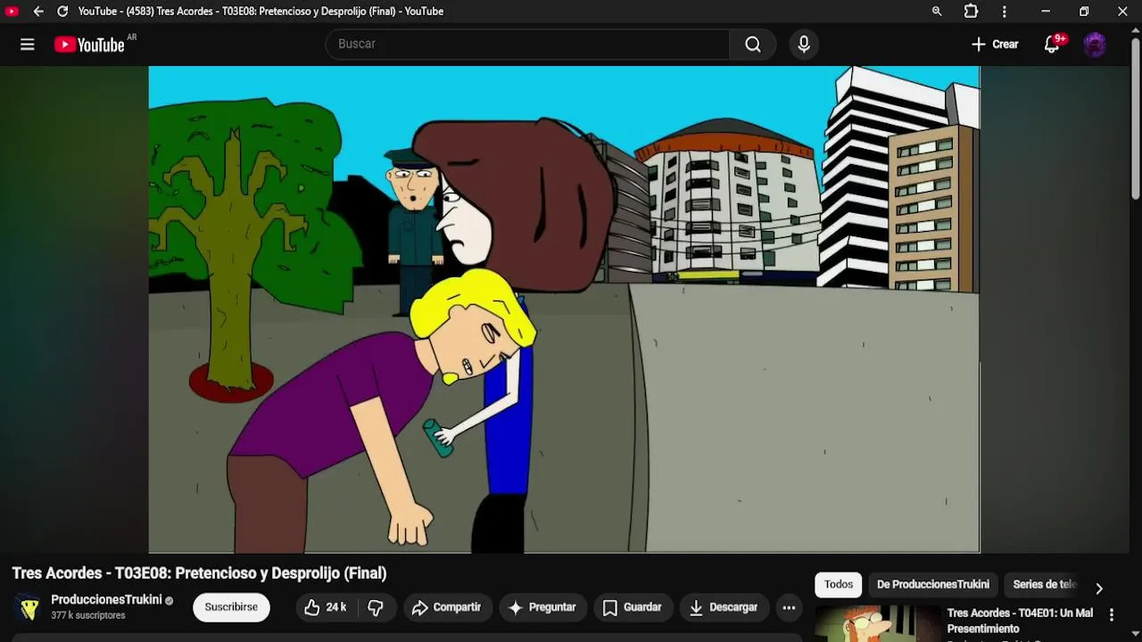1142x642 pixels.
Task: Dislike the video with thumbs down
Action: 376,607
